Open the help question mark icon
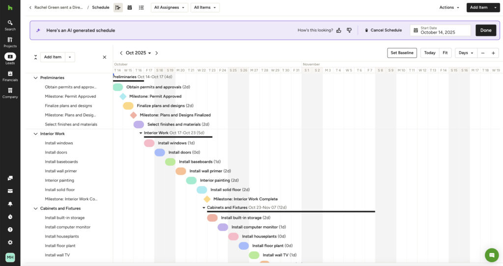 (10, 230)
